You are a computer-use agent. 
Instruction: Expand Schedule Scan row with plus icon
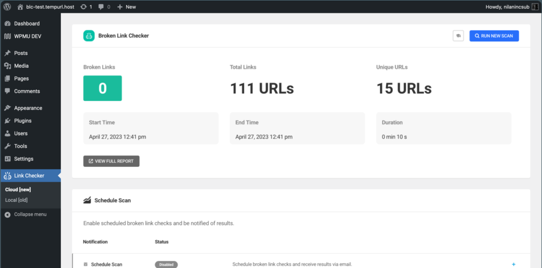(x=513, y=264)
